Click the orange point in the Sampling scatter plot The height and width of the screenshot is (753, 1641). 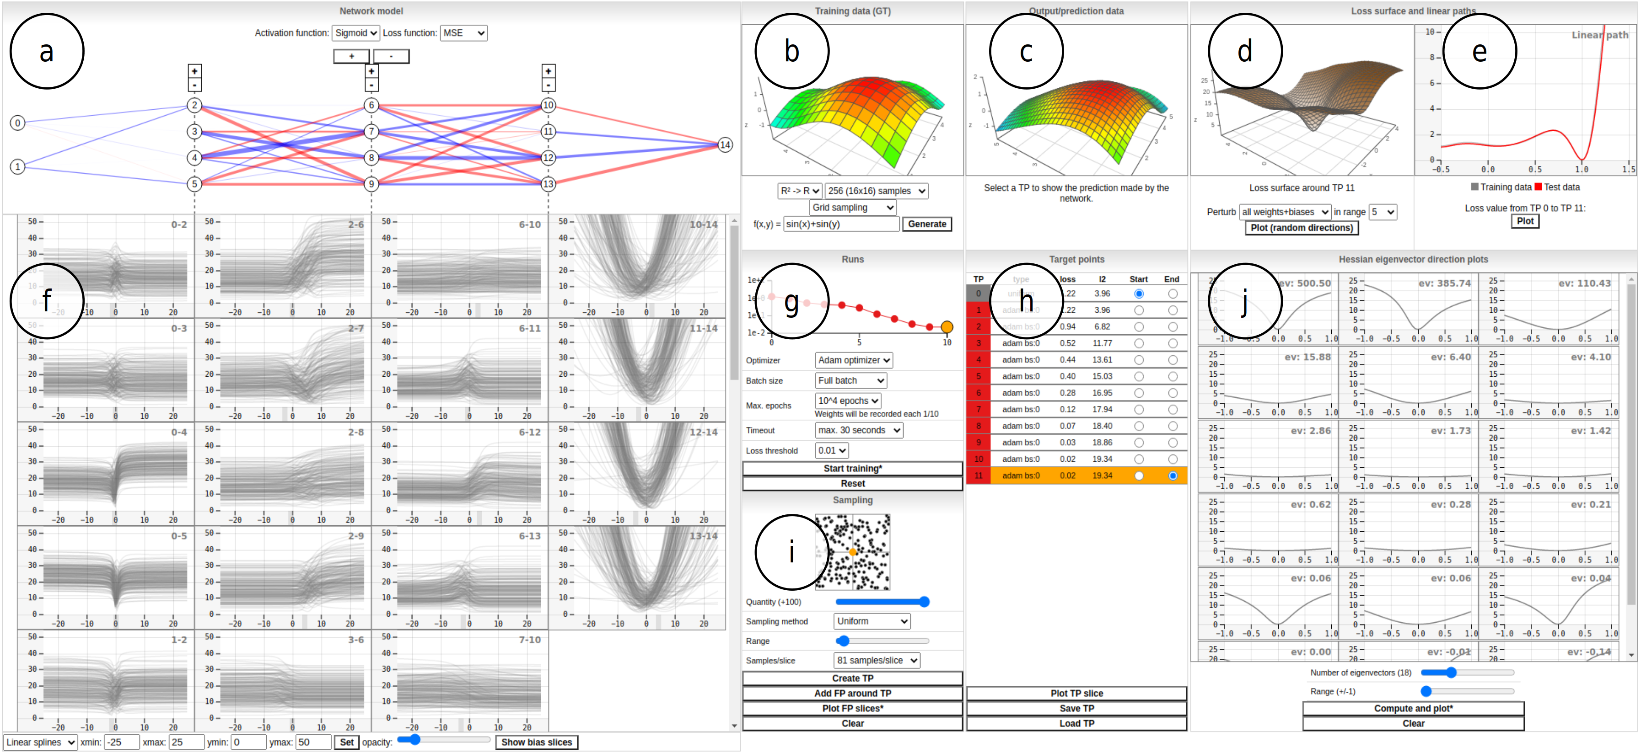tap(852, 552)
